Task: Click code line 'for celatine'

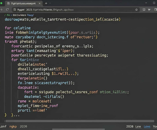Action: click(18, 28)
